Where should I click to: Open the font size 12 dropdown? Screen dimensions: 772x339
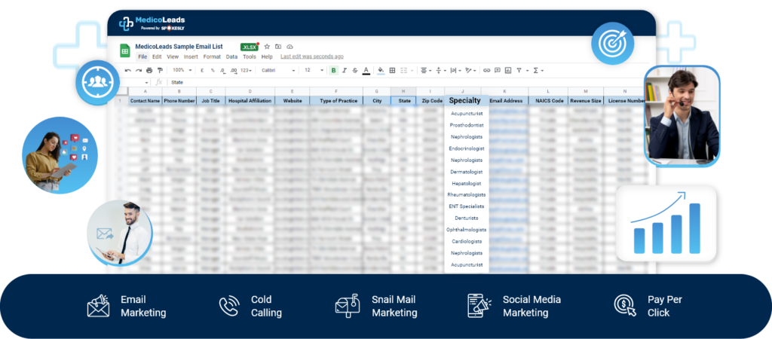(x=314, y=70)
